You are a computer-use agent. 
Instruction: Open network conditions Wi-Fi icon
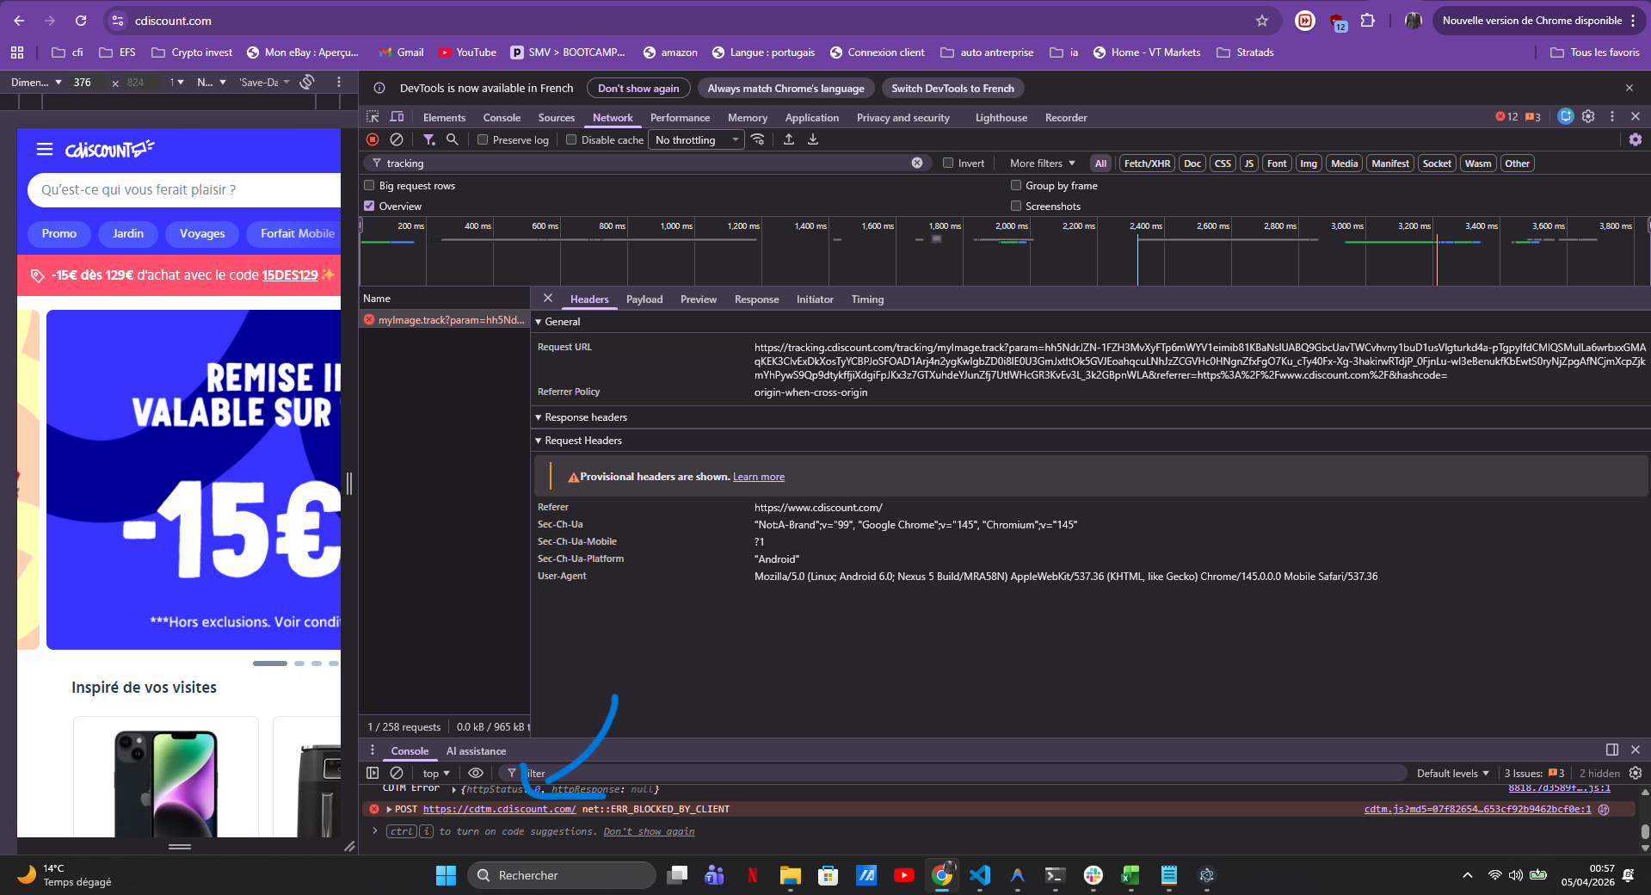pyautogui.click(x=758, y=139)
